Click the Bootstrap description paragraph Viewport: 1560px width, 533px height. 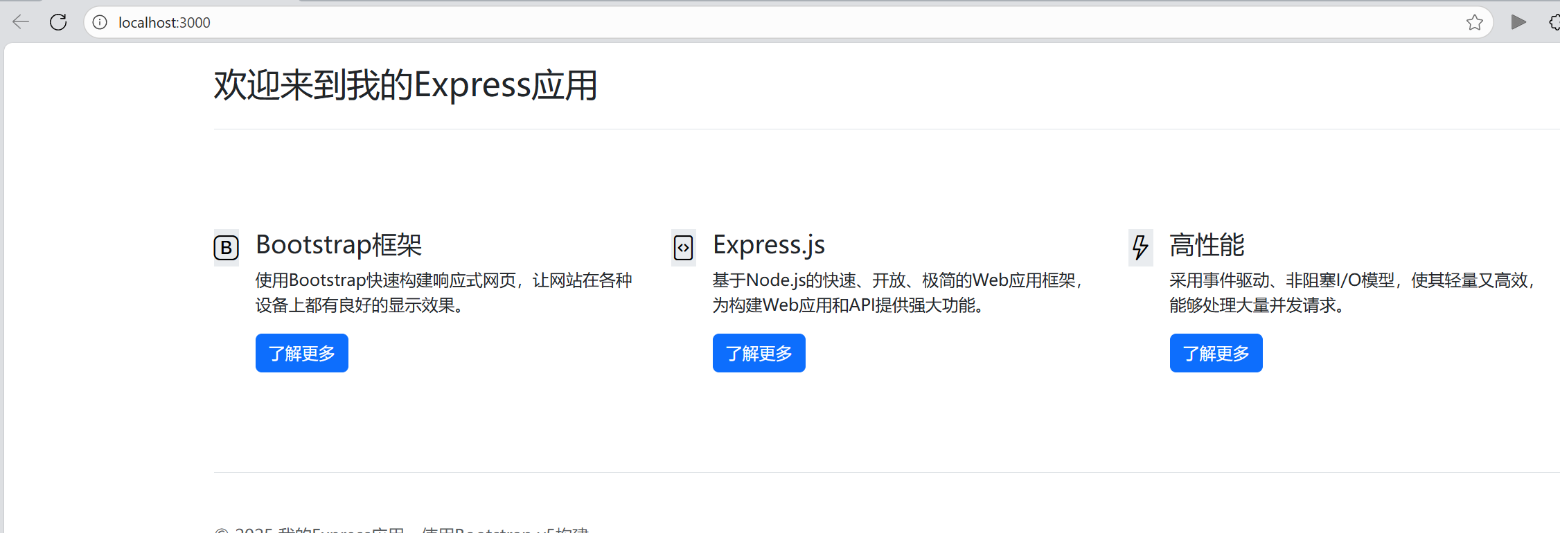[x=443, y=293]
